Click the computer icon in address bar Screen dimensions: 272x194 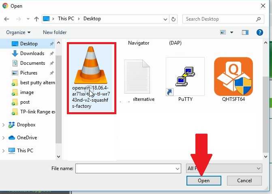pyautogui.click(x=46, y=19)
